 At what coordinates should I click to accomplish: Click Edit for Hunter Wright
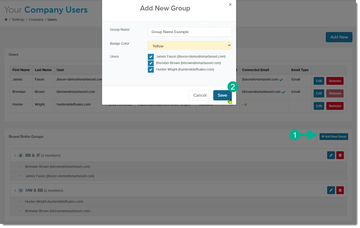click(x=319, y=106)
